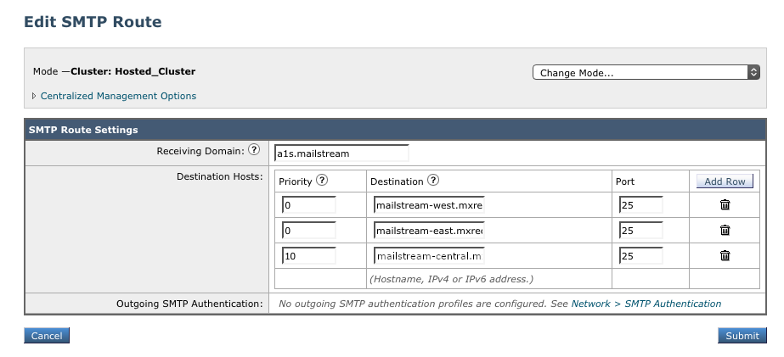
Task: Submit the SMTP route changes
Action: pyautogui.click(x=742, y=336)
